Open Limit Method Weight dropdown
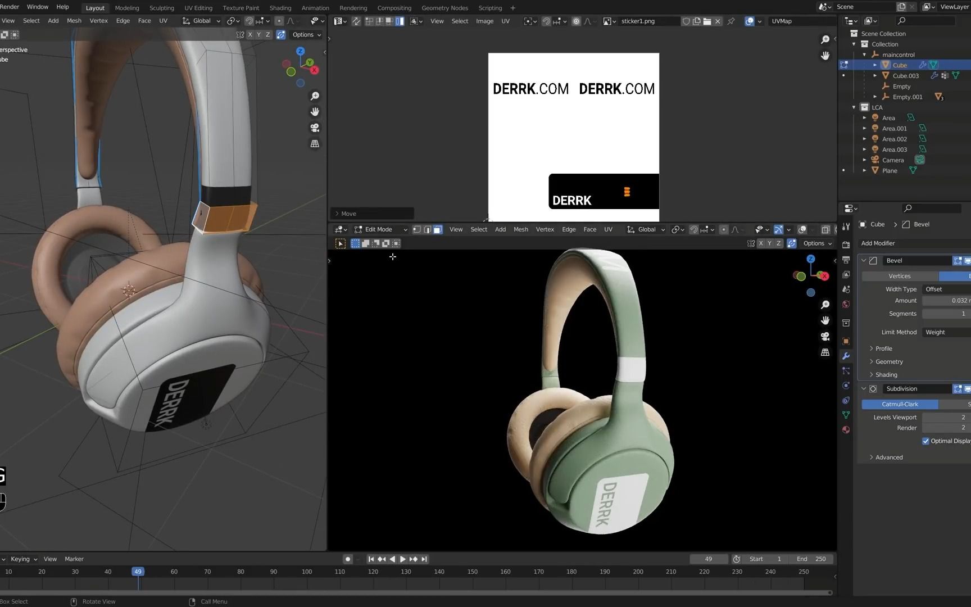The width and height of the screenshot is (971, 607). coord(946,332)
